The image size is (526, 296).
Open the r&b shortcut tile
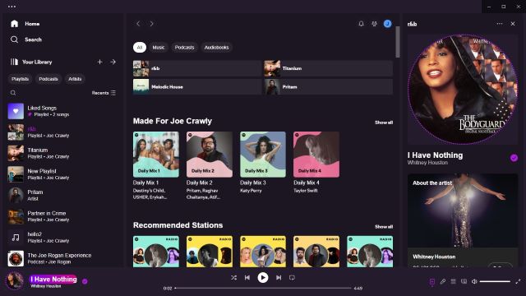[x=197, y=68]
